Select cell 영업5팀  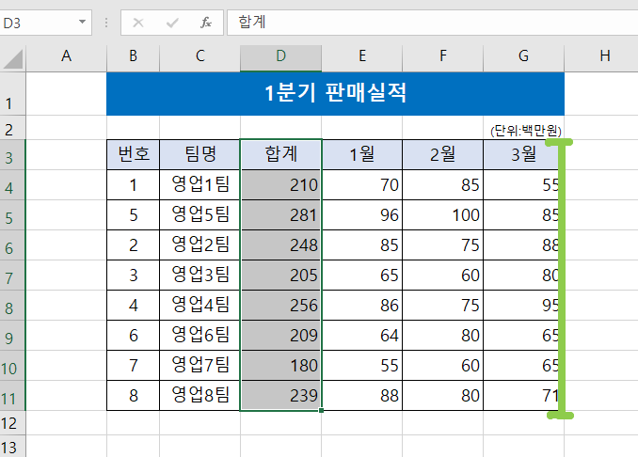pyautogui.click(x=199, y=214)
